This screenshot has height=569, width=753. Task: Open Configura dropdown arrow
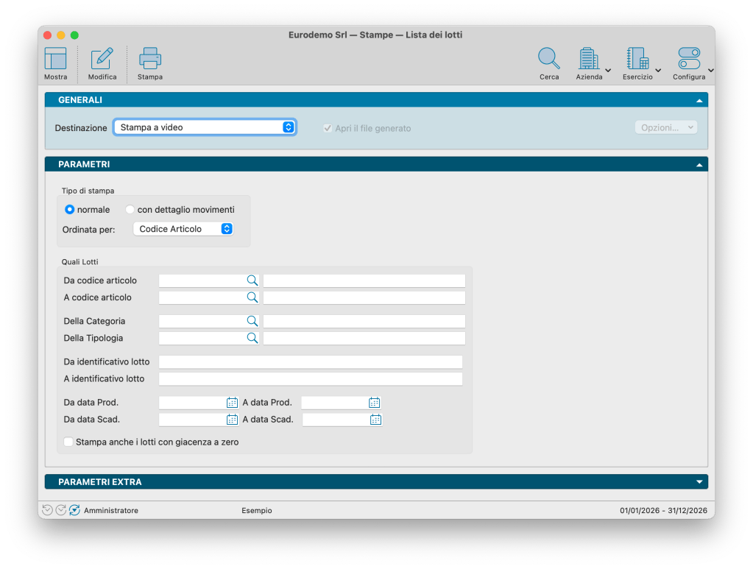(x=711, y=71)
